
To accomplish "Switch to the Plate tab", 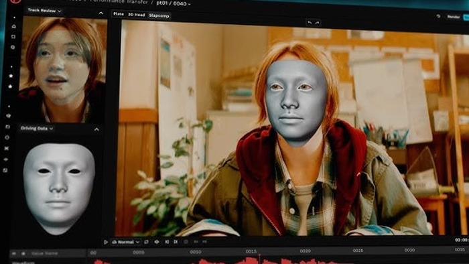I will coord(119,14).
